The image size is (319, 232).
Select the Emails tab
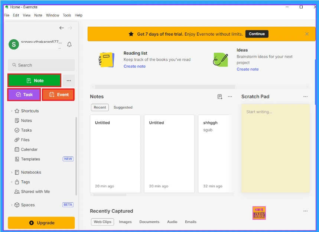pos(191,222)
